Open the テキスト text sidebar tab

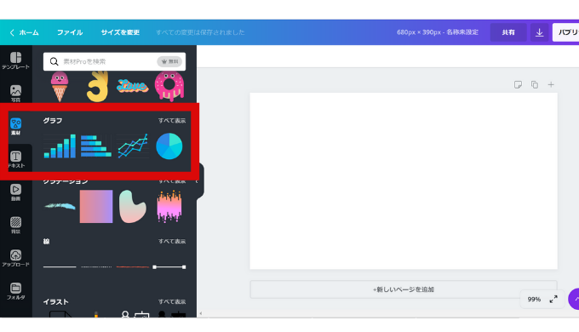tap(15, 159)
